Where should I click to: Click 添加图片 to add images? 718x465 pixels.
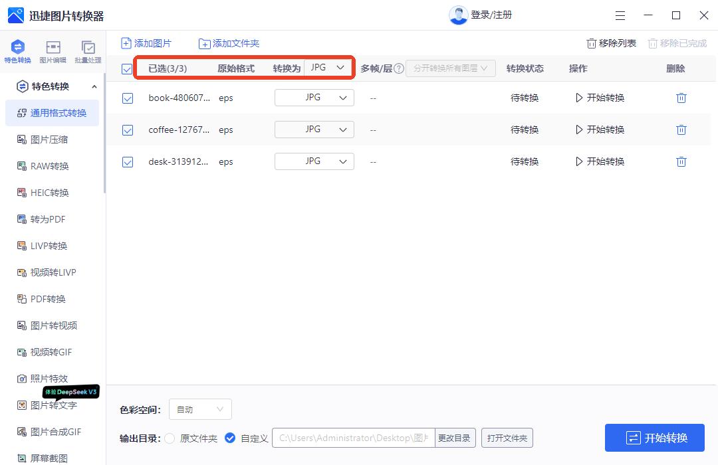146,43
